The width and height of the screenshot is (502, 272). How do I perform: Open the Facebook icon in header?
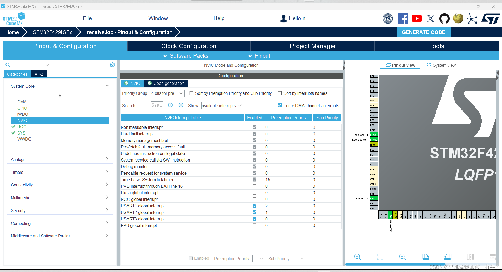(x=403, y=19)
